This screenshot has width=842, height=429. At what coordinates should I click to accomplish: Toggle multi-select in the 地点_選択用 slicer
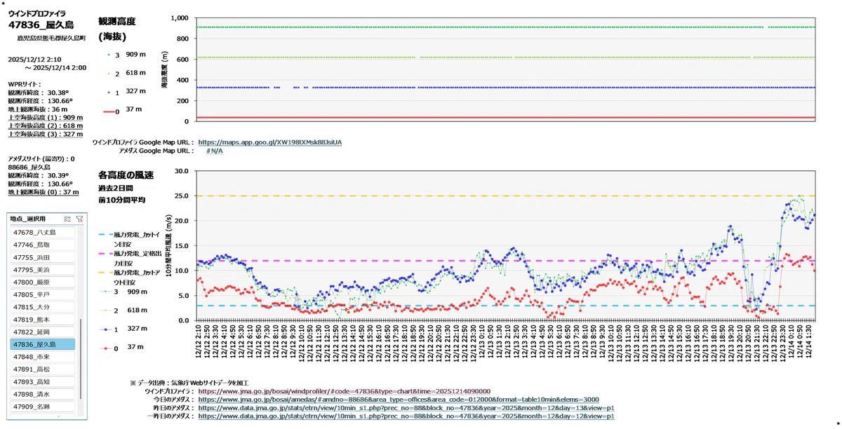click(67, 219)
